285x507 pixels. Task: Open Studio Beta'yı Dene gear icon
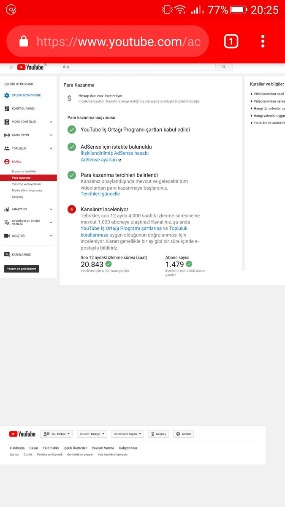[7, 95]
